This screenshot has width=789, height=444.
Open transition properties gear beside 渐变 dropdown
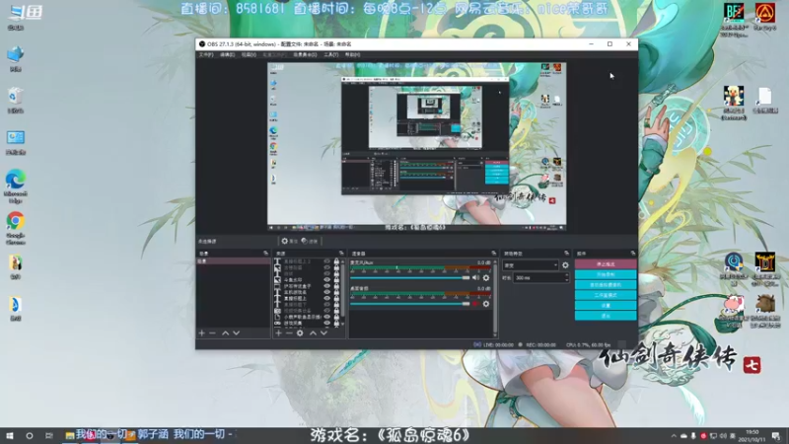[565, 265]
